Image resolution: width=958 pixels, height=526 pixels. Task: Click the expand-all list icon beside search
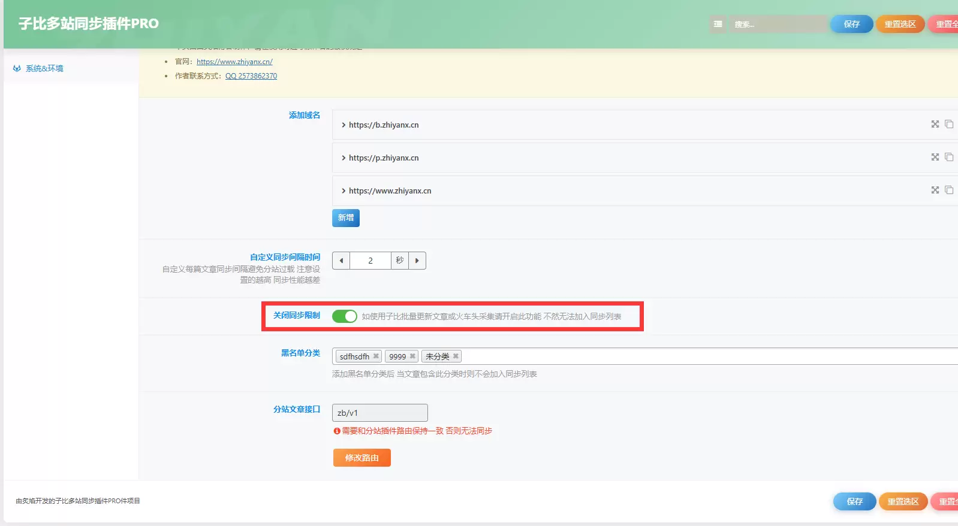pyautogui.click(x=718, y=24)
